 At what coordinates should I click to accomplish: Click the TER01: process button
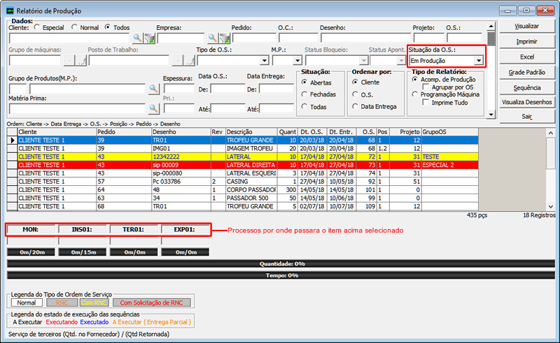coord(134,229)
